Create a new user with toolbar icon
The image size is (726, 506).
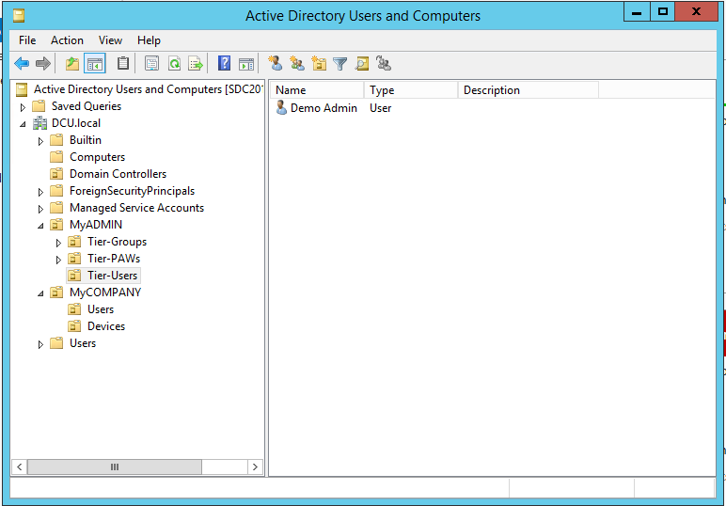276,64
